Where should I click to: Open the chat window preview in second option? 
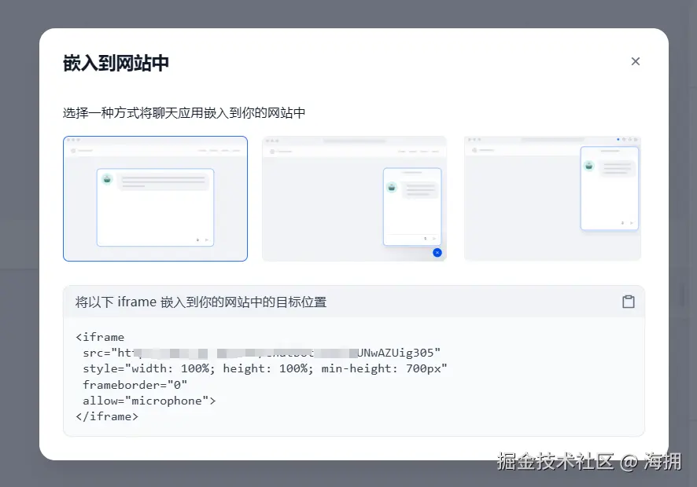click(412, 207)
